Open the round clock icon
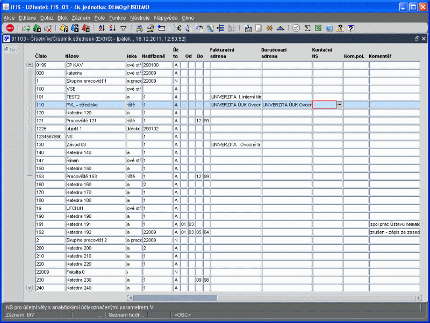 [x=296, y=28]
